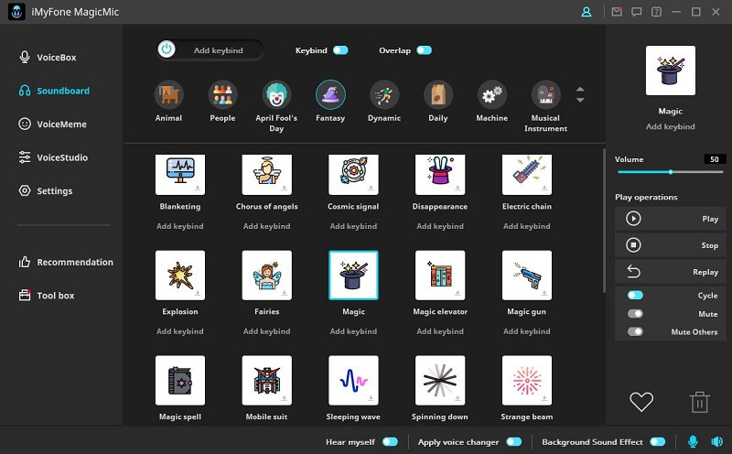
Task: Open the VoiceBox section
Action: (48, 57)
